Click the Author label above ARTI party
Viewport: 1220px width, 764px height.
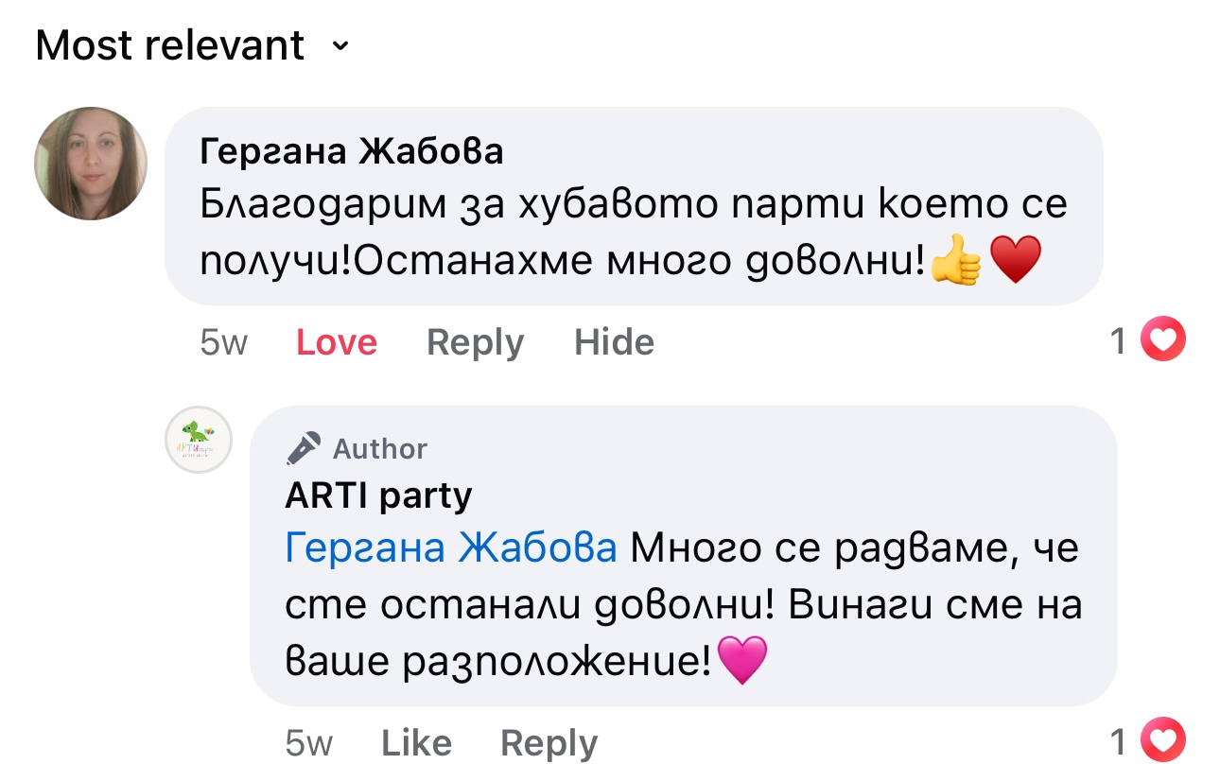click(379, 448)
